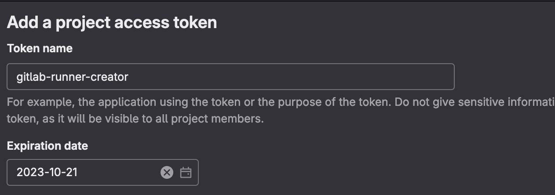Click into the Token name field
Screen dimensions: 555x195
pyautogui.click(x=230, y=77)
